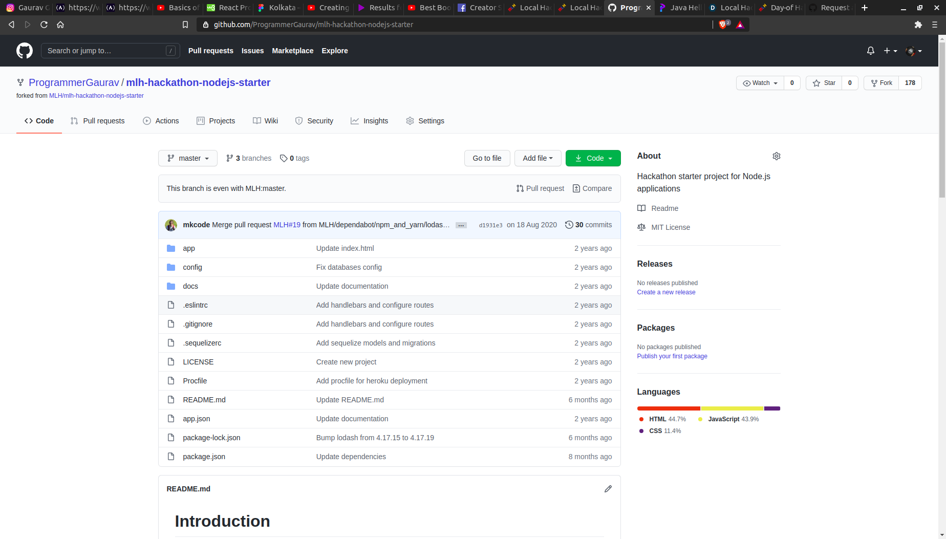Open browser hamburger menu
The height and width of the screenshot is (539, 946).
pos(935,25)
